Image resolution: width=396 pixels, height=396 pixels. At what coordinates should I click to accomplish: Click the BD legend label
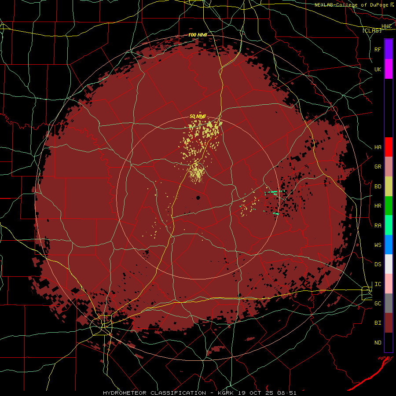378,187
